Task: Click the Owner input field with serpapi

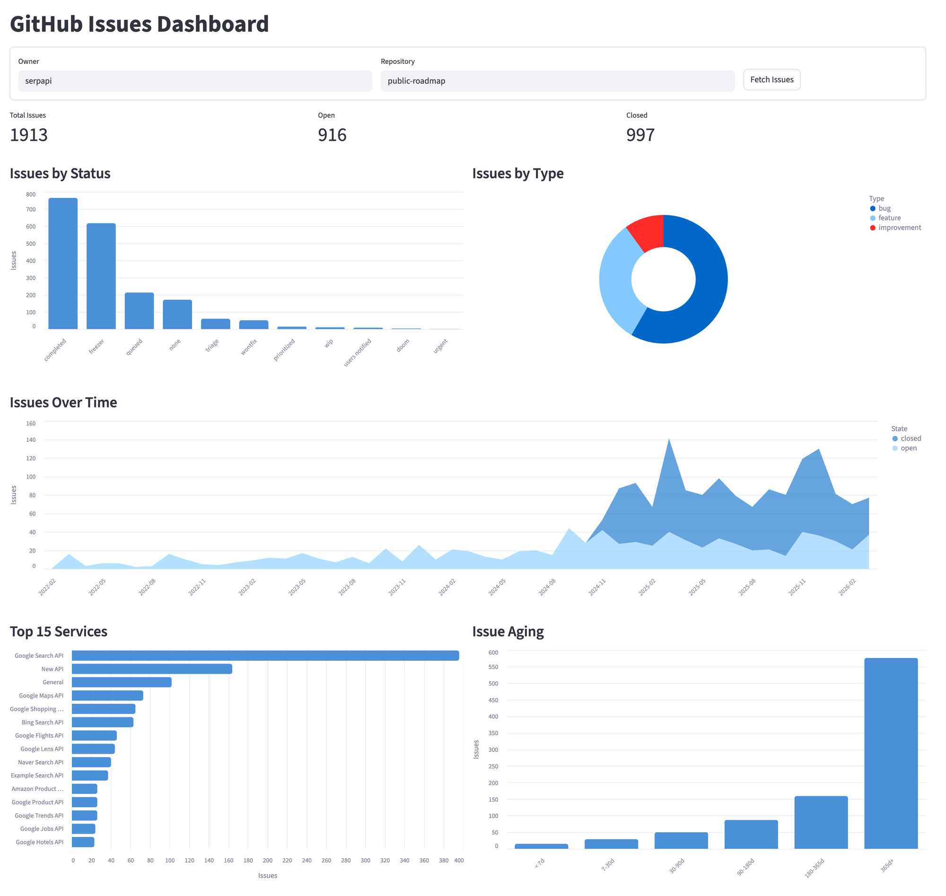Action: (194, 81)
